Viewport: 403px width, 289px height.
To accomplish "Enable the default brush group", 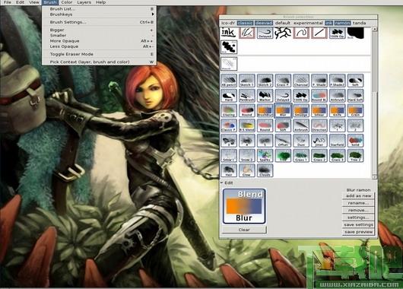I will 282,23.
